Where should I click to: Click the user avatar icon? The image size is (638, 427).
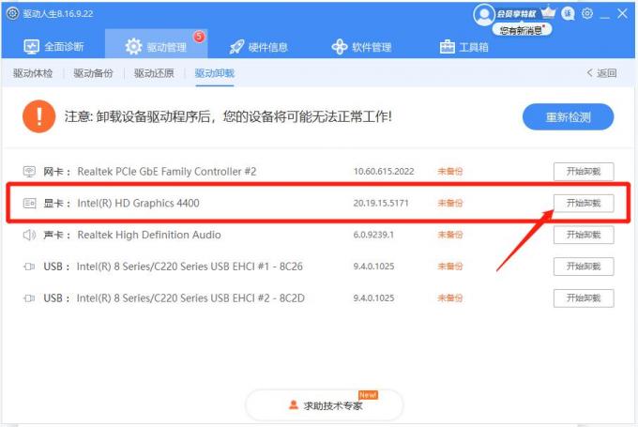(x=483, y=14)
